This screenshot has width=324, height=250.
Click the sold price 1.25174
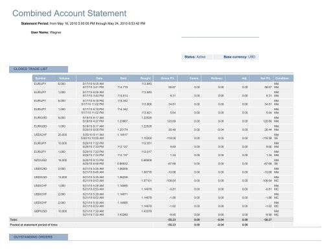tap(122, 130)
